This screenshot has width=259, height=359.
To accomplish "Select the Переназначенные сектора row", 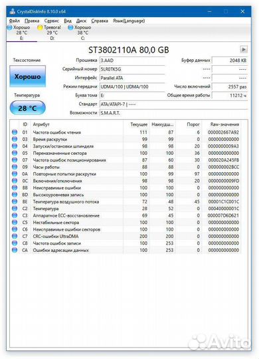I will pos(126,153).
